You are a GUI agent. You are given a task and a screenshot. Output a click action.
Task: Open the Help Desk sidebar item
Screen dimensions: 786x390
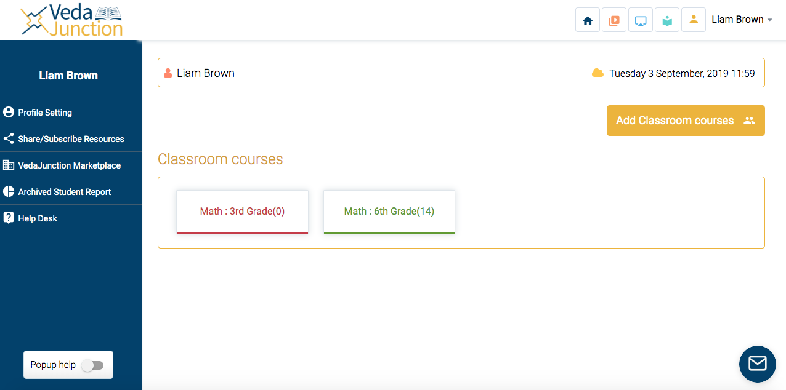tap(38, 218)
